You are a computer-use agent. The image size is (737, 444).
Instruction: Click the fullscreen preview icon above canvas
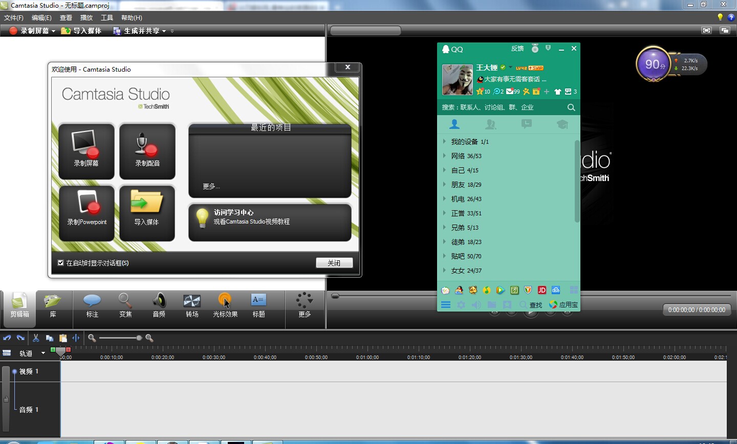(707, 30)
